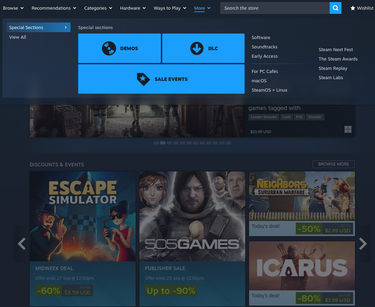Image resolution: width=375 pixels, height=307 pixels.
Task: Click into the Search the store field
Action: click(275, 8)
